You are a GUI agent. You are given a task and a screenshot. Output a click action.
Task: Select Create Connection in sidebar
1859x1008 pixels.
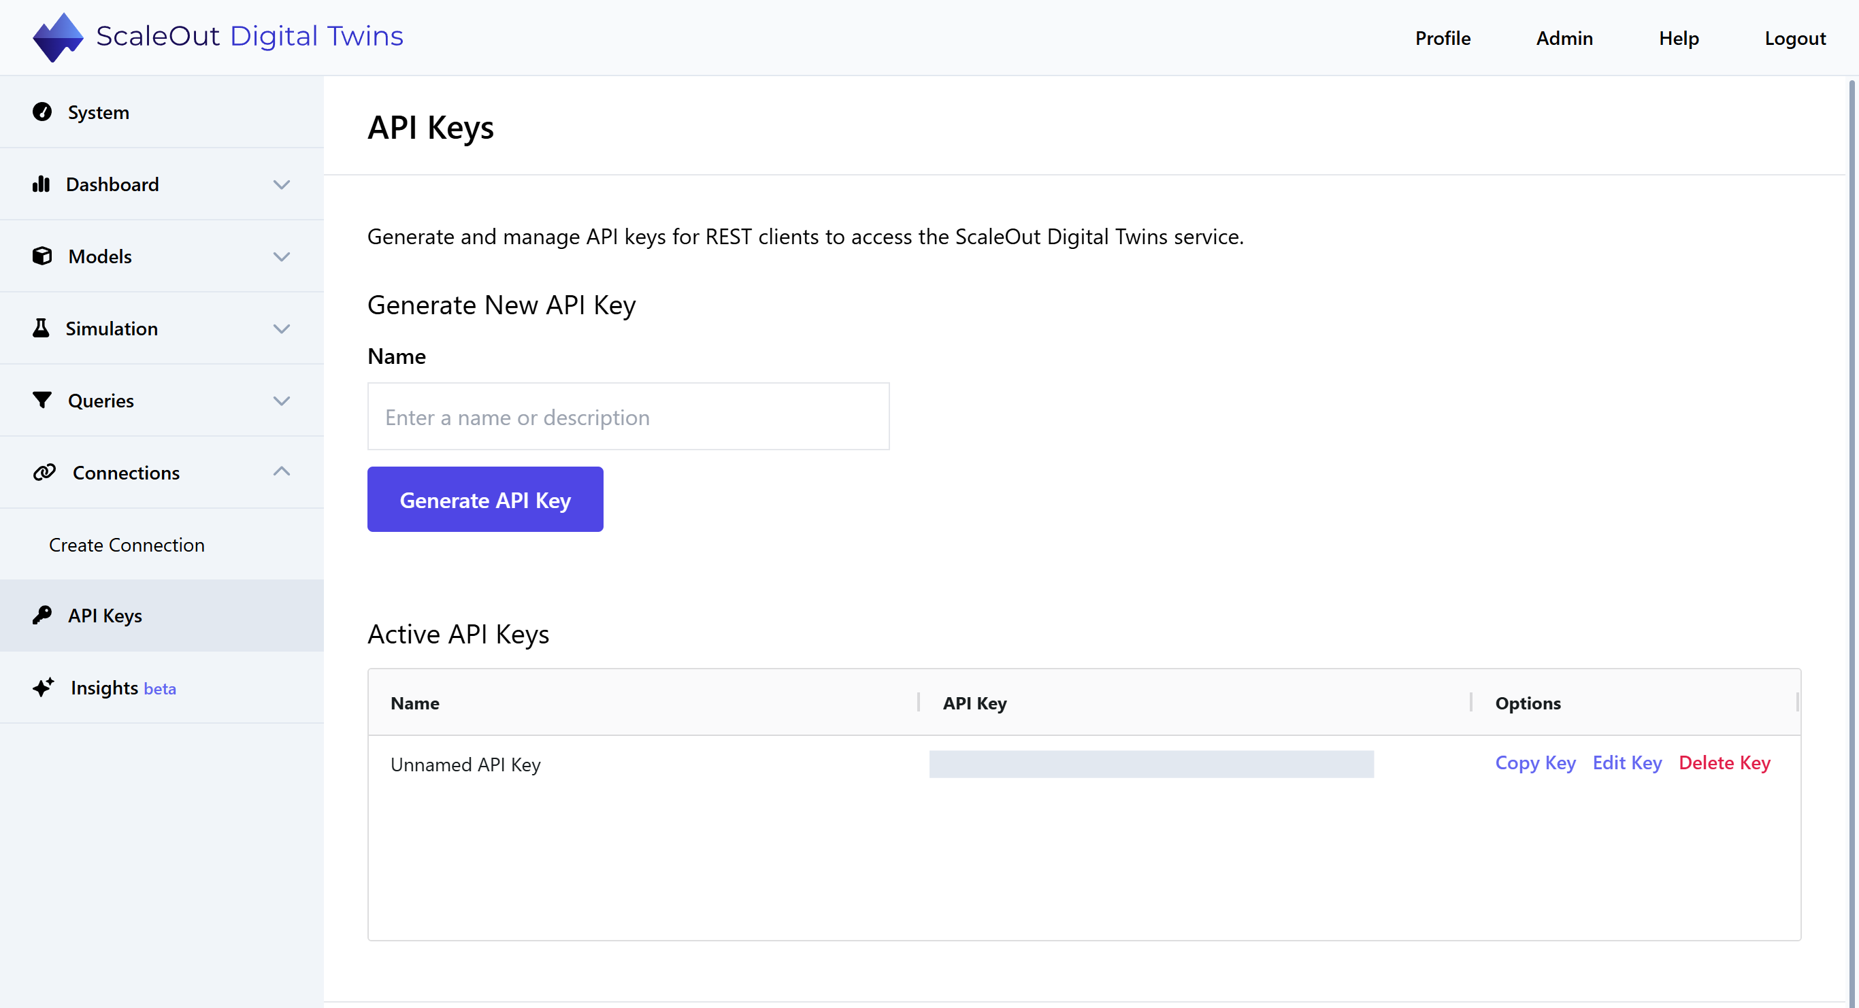127,545
